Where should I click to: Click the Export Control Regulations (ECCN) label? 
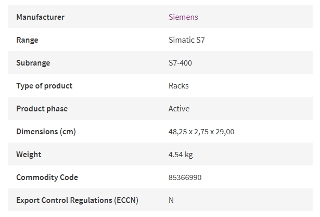click(77, 200)
